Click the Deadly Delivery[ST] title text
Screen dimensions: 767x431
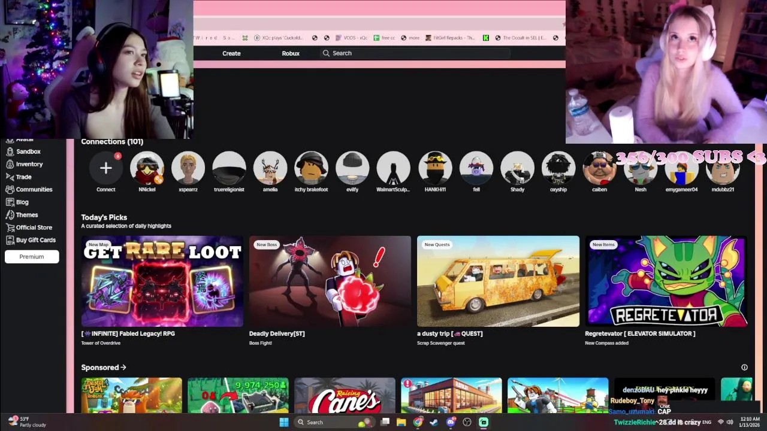[x=277, y=333]
